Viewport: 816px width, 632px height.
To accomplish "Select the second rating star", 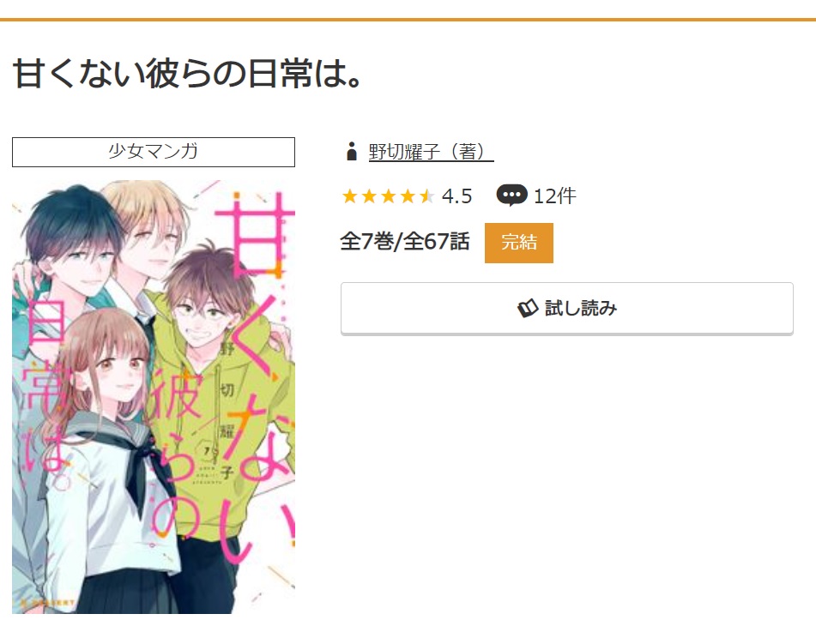I will (369, 196).
